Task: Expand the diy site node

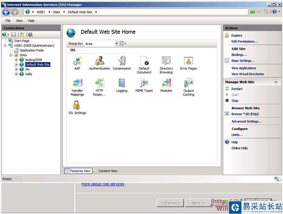Action: tap(16, 69)
